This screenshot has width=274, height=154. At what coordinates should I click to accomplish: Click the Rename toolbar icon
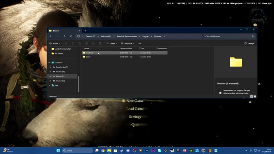click(86, 43)
